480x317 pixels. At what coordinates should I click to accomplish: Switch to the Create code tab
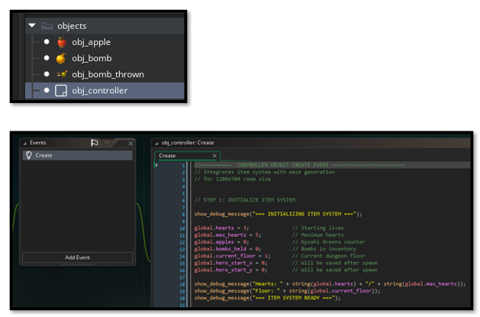[168, 155]
